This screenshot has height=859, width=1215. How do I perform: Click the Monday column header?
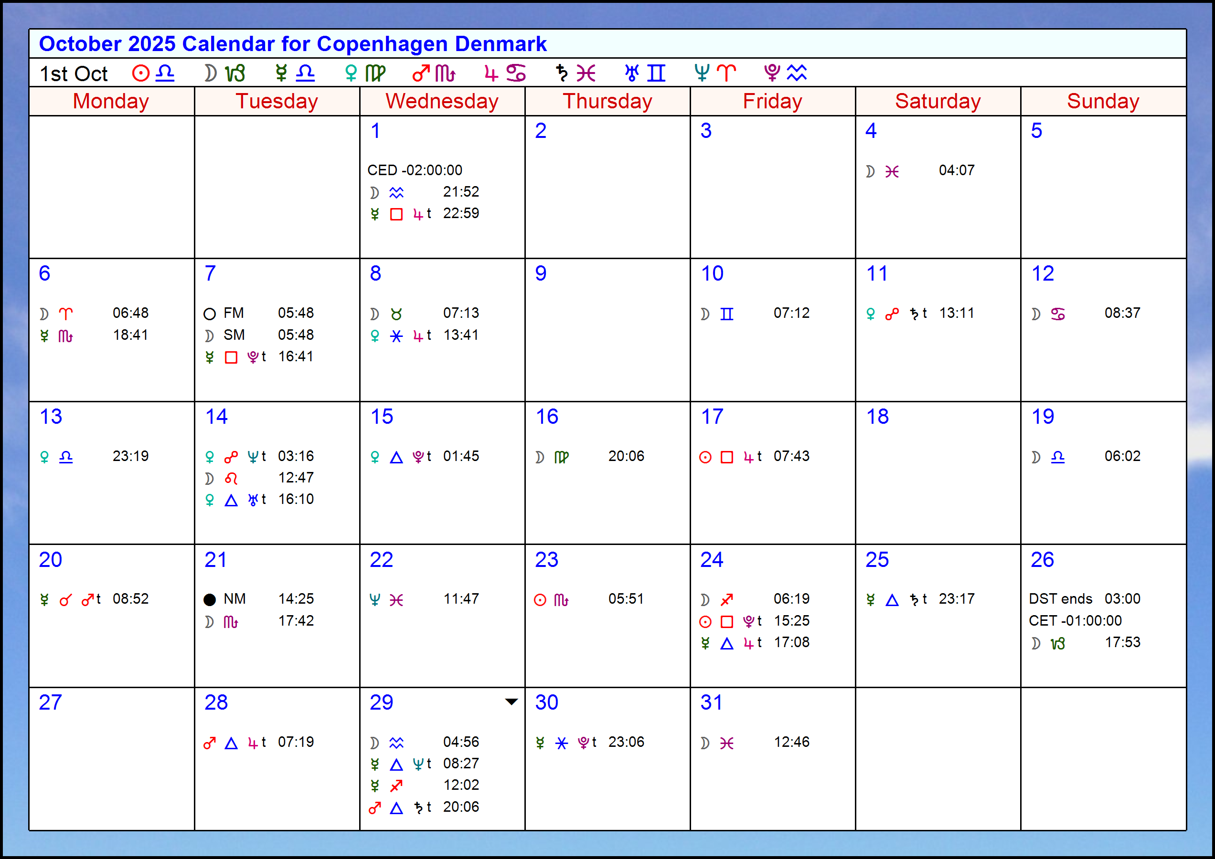tap(111, 101)
